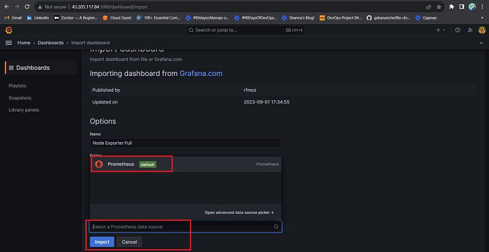Viewport: 489px width, 252px height.
Task: Follow the Grafana.com link
Action: (201, 74)
